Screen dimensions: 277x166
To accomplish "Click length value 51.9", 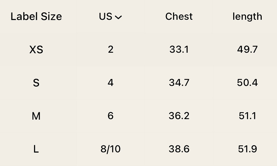I will (247, 149).
